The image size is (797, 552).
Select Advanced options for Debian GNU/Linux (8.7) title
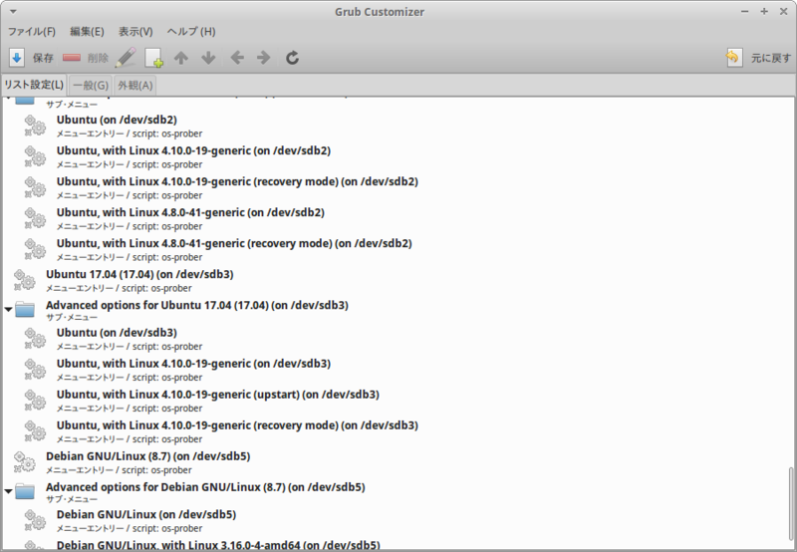pos(205,487)
